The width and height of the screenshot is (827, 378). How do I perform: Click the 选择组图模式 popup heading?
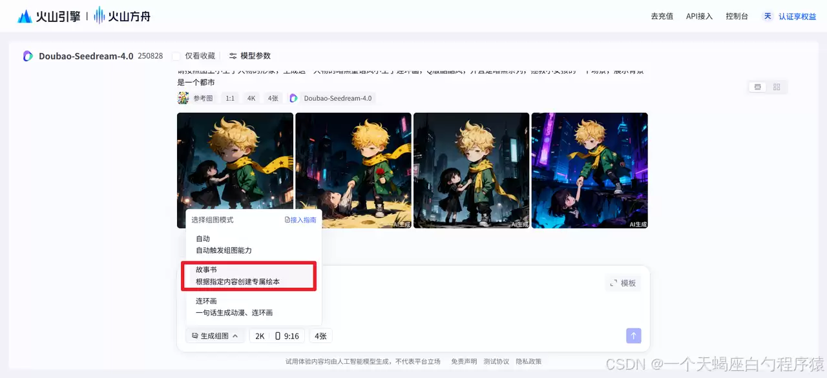[x=213, y=220]
